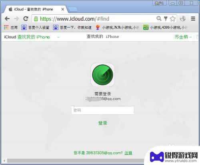Screen dimensions: 200x165
Task: Maximize the Chrome window
Action: (x=181, y=3)
